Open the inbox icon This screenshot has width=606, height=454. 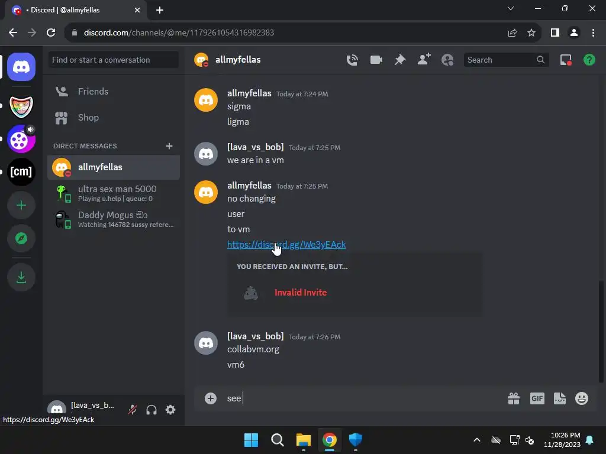pos(566,60)
